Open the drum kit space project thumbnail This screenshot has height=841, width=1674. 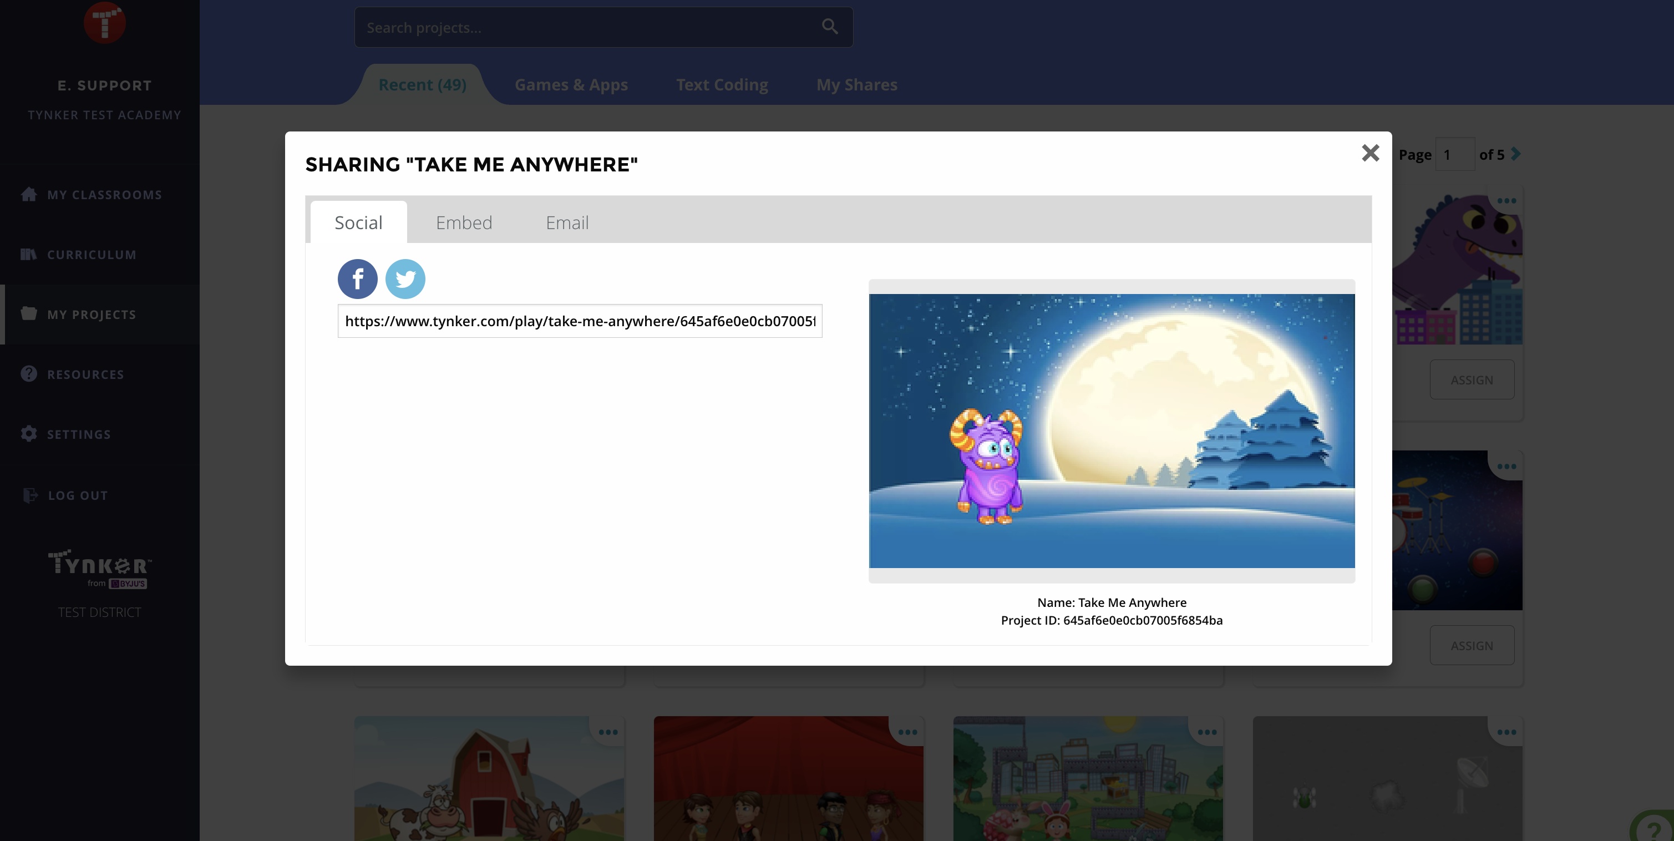click(1457, 530)
